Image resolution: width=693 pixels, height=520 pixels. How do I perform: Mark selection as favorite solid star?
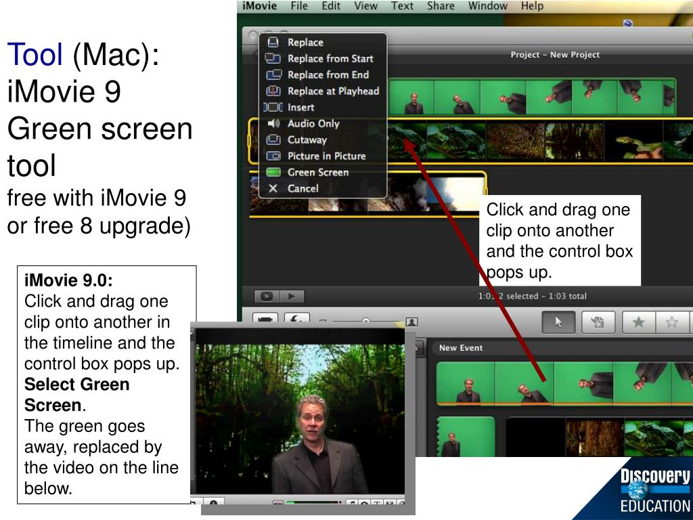639,322
